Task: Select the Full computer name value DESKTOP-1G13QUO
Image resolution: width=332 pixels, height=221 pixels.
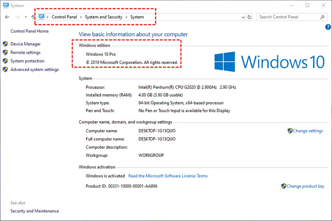Action: 157,139
